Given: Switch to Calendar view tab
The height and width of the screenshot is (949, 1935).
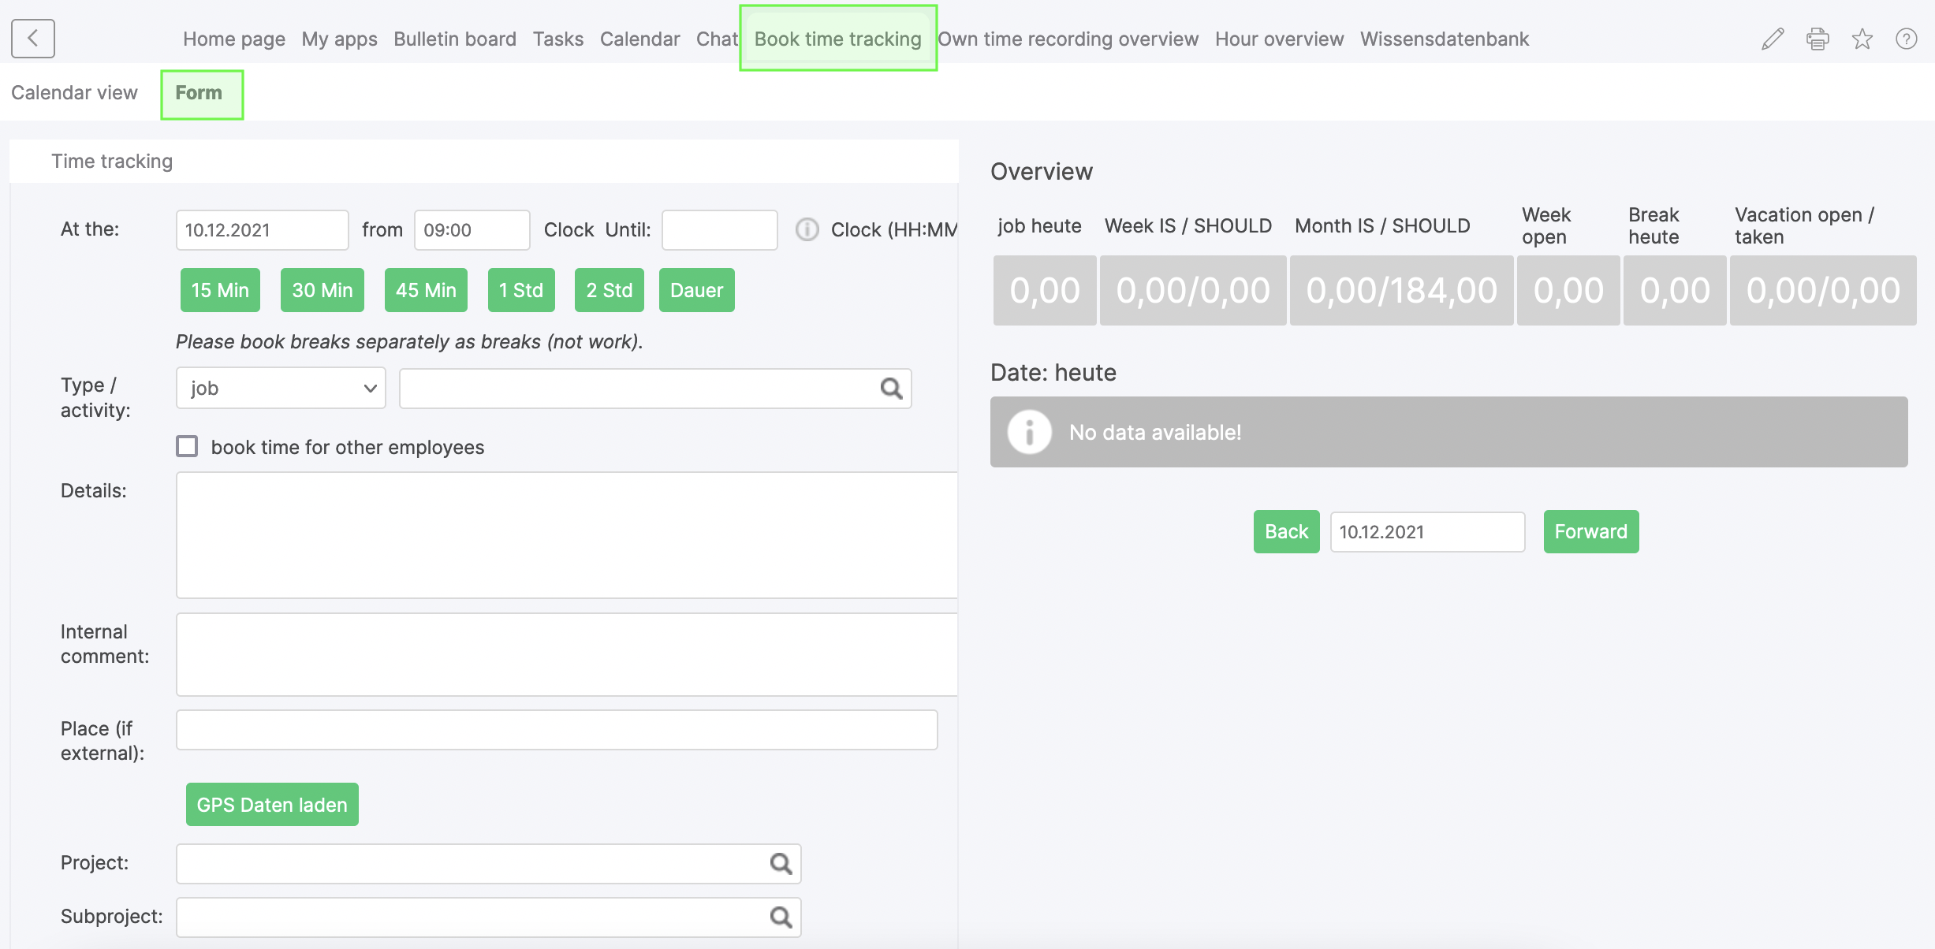Looking at the screenshot, I should point(74,93).
